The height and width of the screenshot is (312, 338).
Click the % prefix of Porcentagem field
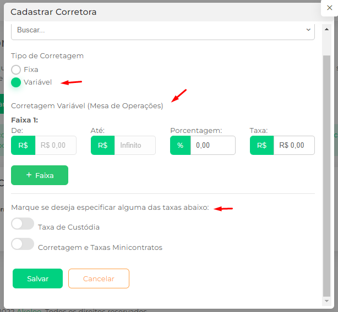click(x=180, y=146)
